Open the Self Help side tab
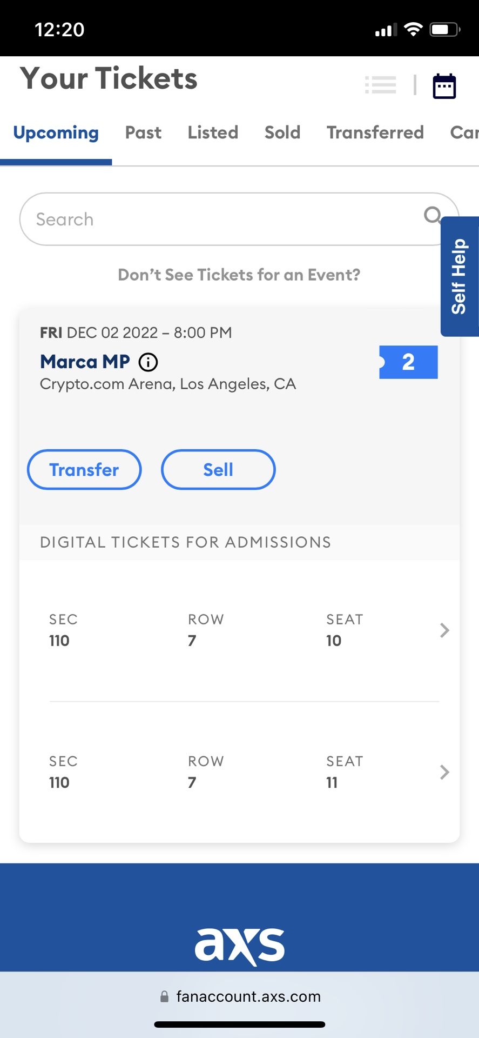This screenshot has height=1038, width=479. coord(459,276)
